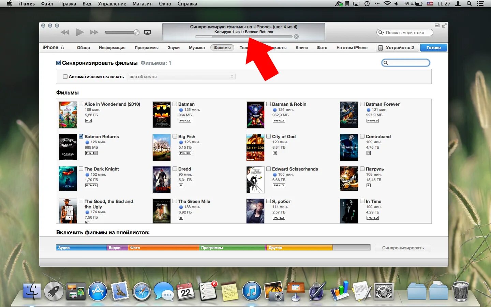The height and width of the screenshot is (307, 491).
Task: Check The Green Mile movie
Action: click(x=175, y=201)
